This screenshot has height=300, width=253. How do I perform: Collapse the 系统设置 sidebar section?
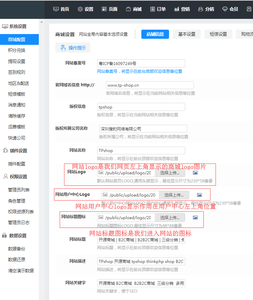click(14, 26)
